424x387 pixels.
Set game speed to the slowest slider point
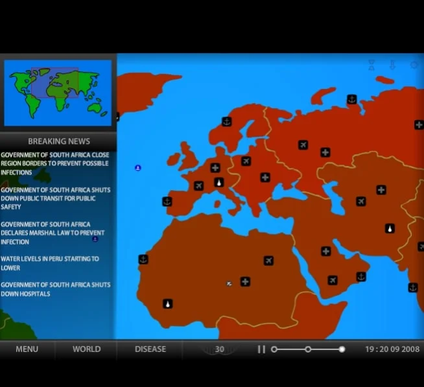pos(274,349)
